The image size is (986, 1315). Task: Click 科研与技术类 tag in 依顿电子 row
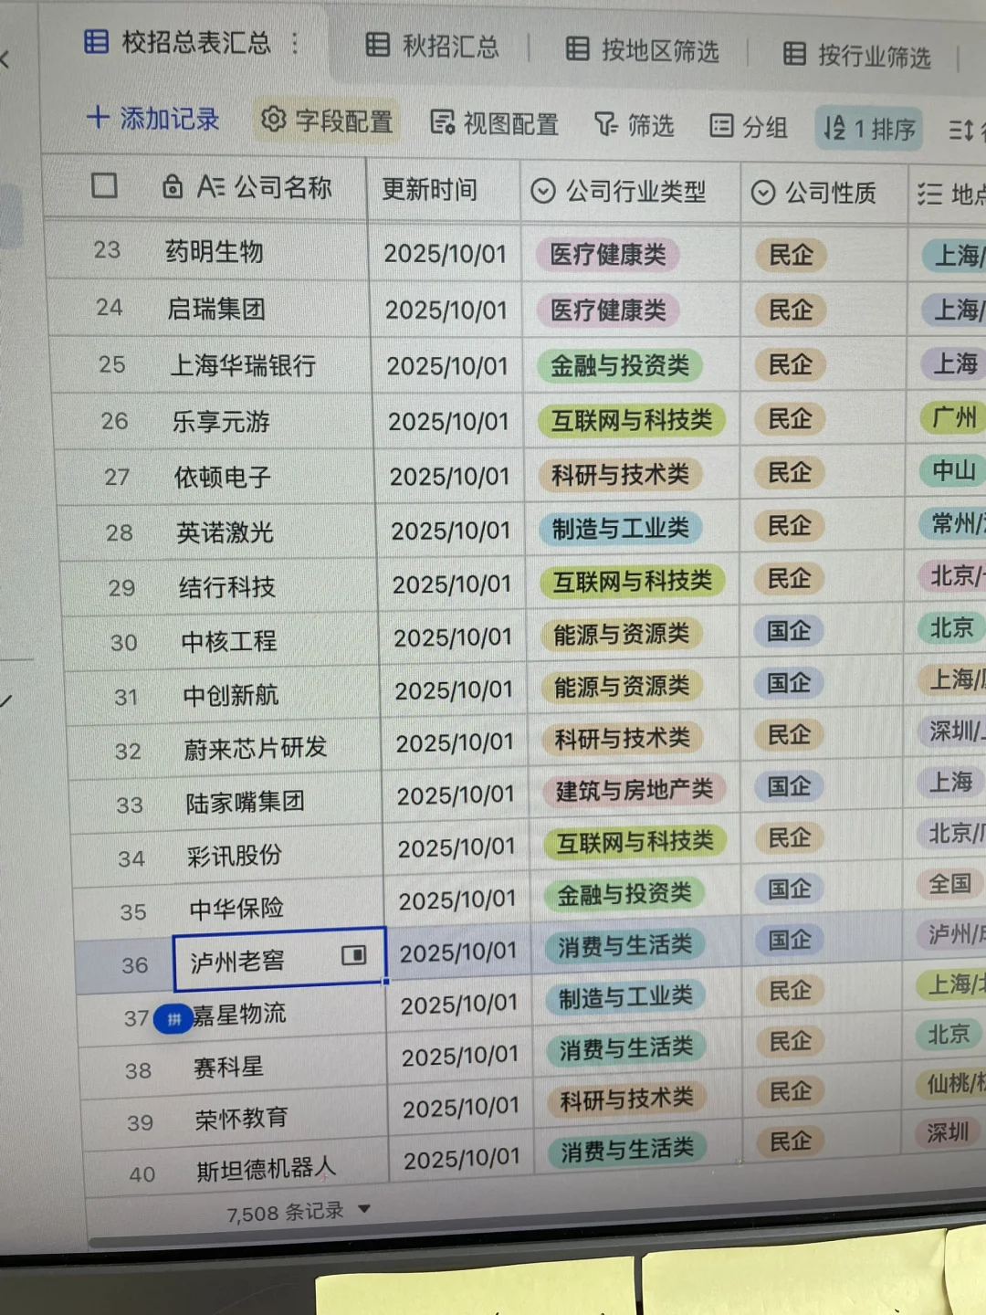point(620,474)
